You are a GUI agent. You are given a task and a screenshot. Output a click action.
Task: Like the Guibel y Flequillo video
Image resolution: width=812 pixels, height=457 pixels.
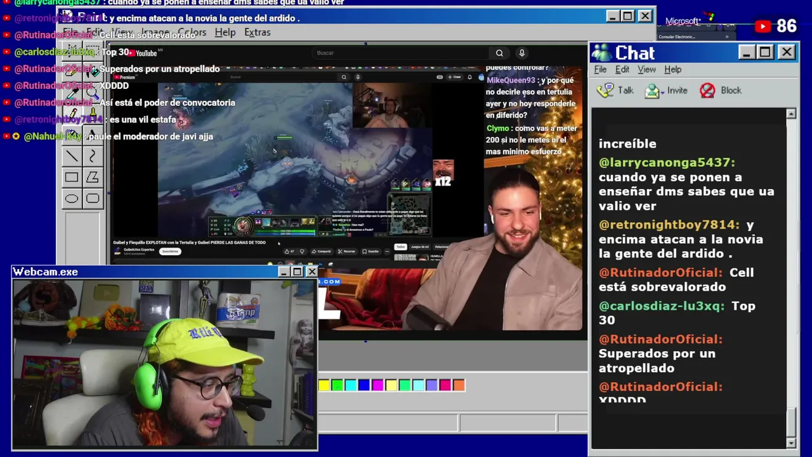(x=289, y=251)
